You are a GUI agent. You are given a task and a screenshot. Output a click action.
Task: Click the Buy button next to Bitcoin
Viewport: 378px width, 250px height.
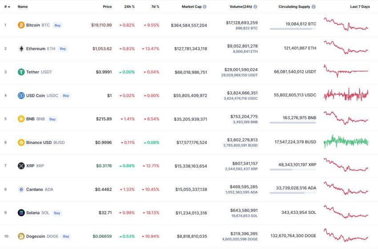pos(57,25)
